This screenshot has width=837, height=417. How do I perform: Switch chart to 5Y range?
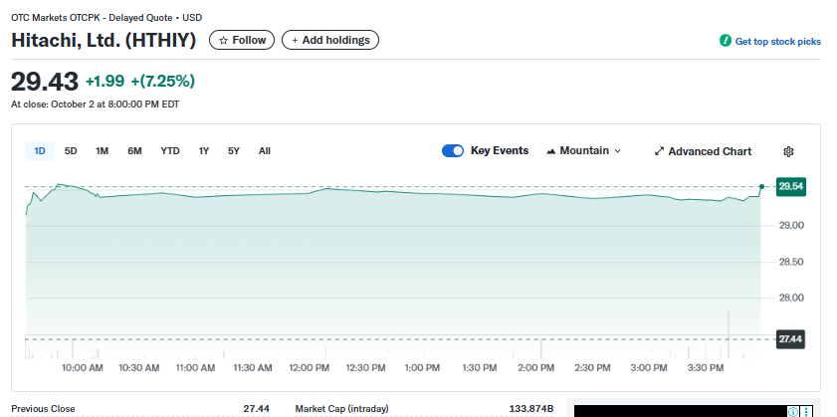pos(234,151)
